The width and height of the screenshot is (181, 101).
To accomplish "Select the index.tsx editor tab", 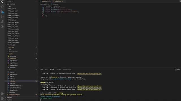I will coord(44,1).
